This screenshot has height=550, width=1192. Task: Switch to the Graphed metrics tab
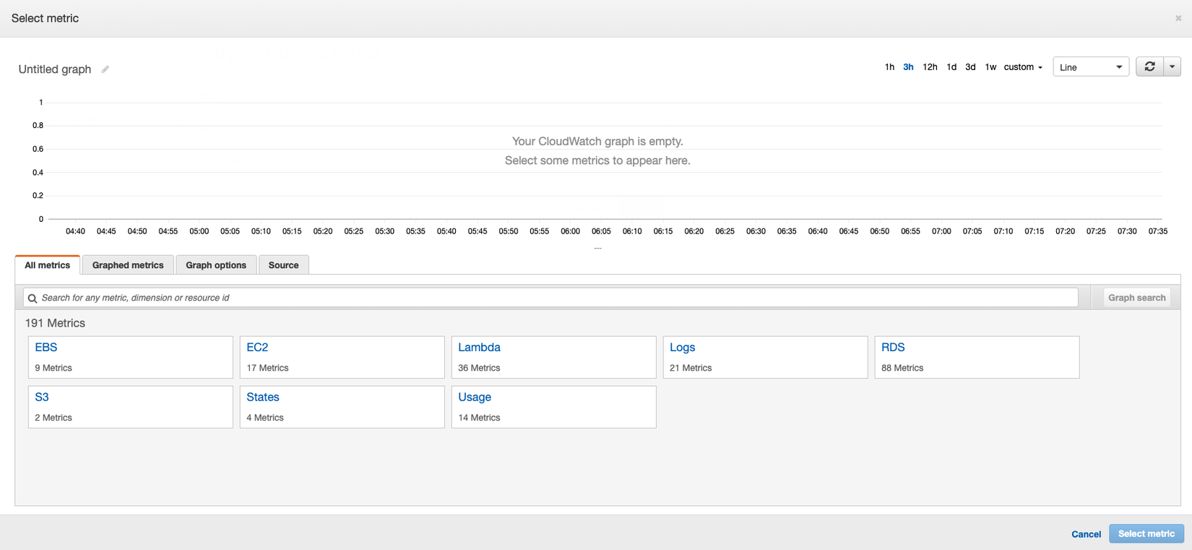(128, 265)
